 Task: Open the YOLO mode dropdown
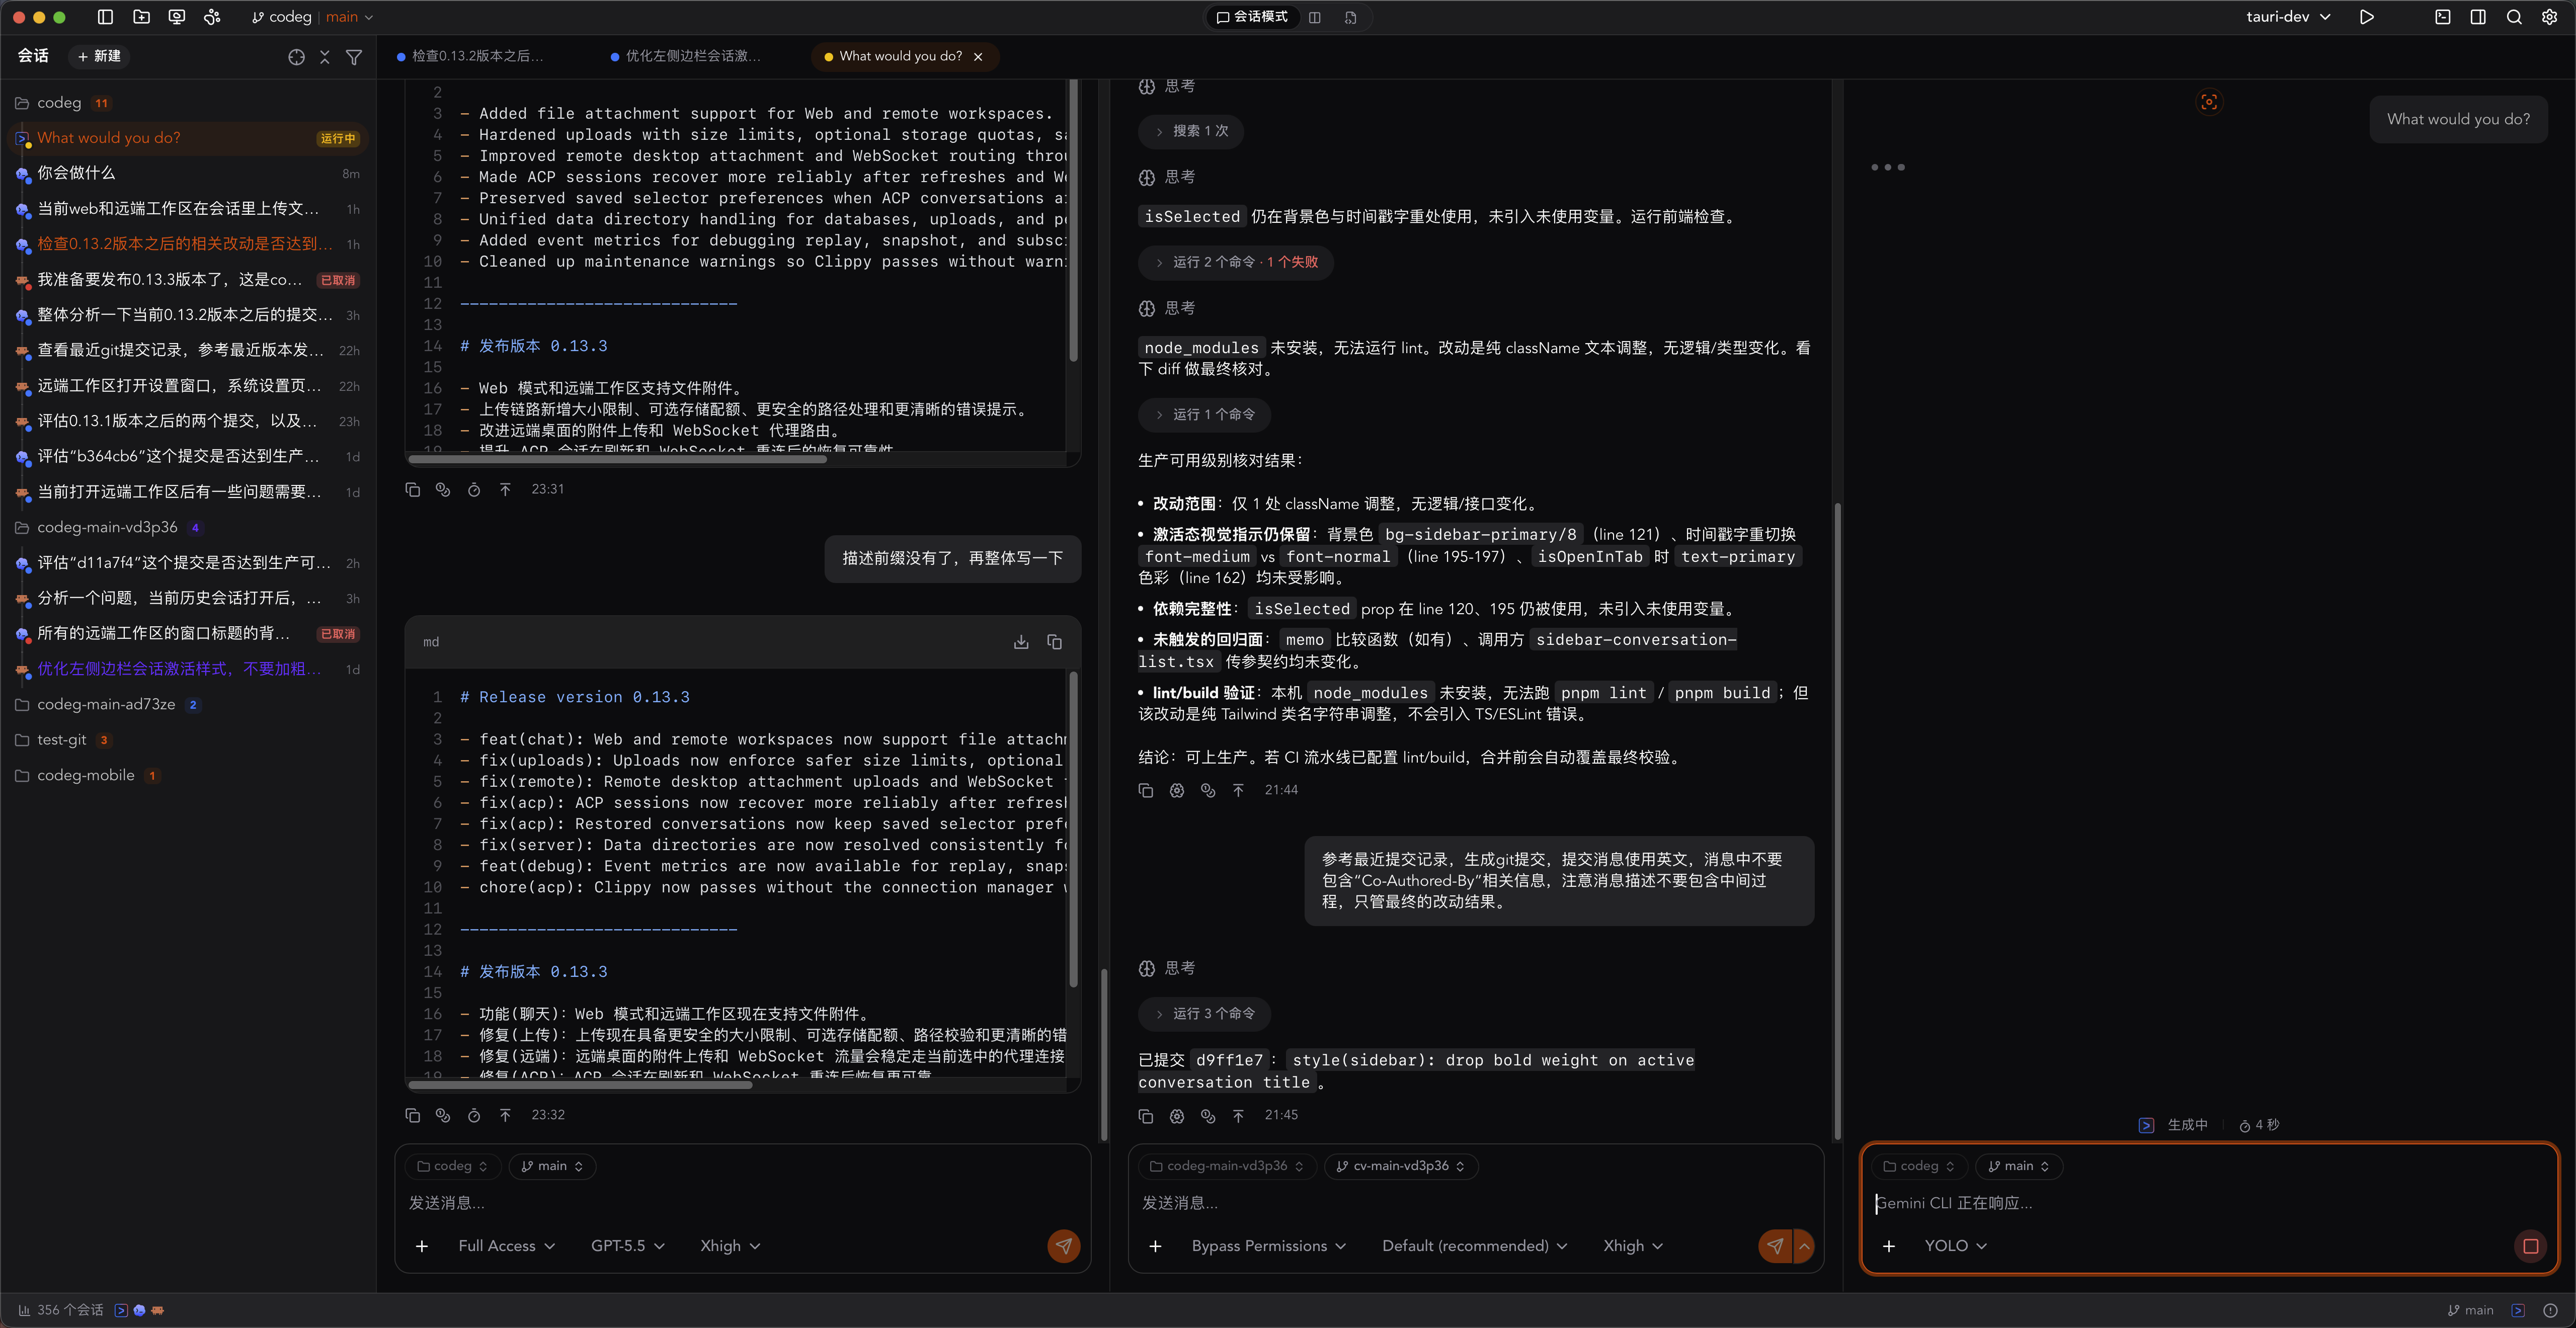pyautogui.click(x=1955, y=1246)
